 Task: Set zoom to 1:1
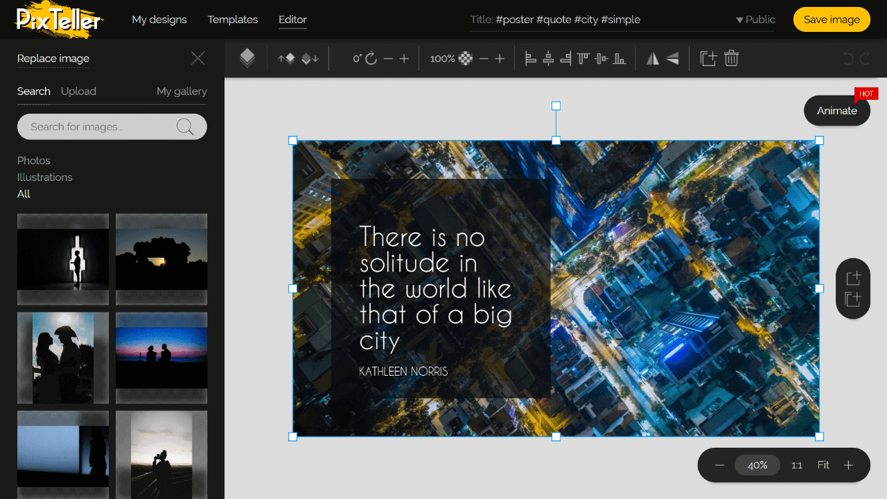point(797,465)
